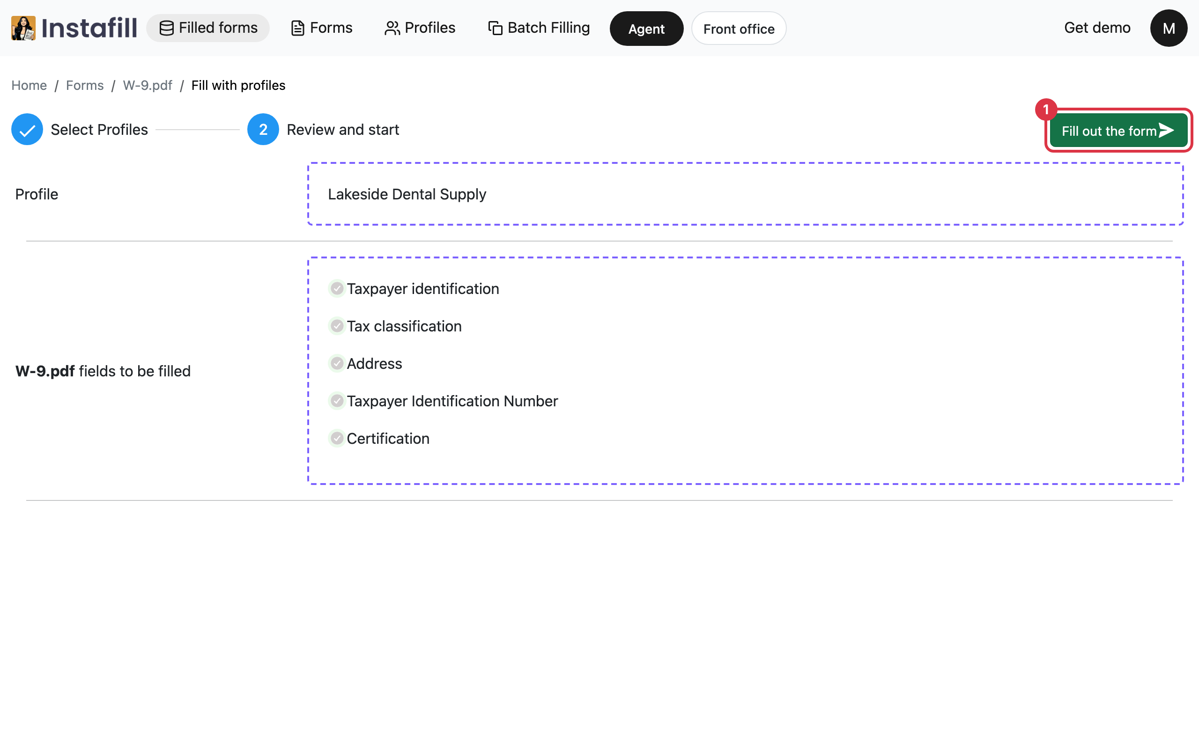The width and height of the screenshot is (1199, 749).
Task: Click the Fill with profiles breadcrumb text
Action: click(238, 85)
